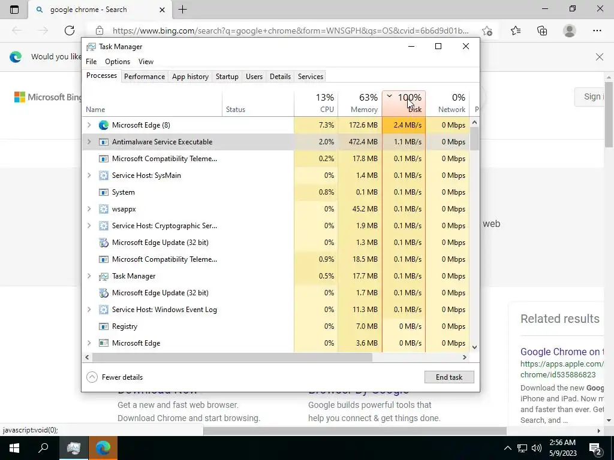Open a new Edge tab with plus
The height and width of the screenshot is (460, 614).
pyautogui.click(x=182, y=10)
